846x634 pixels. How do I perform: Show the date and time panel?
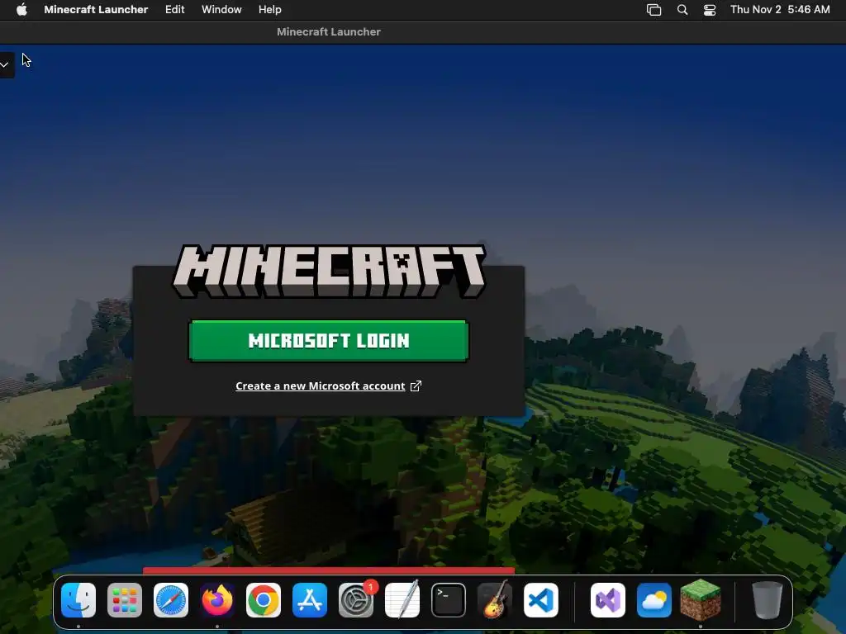click(780, 10)
